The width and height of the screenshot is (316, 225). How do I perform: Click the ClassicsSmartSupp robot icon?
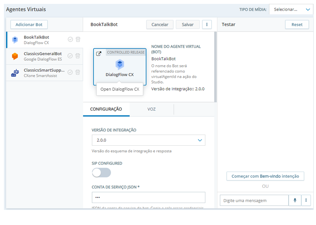(15, 73)
